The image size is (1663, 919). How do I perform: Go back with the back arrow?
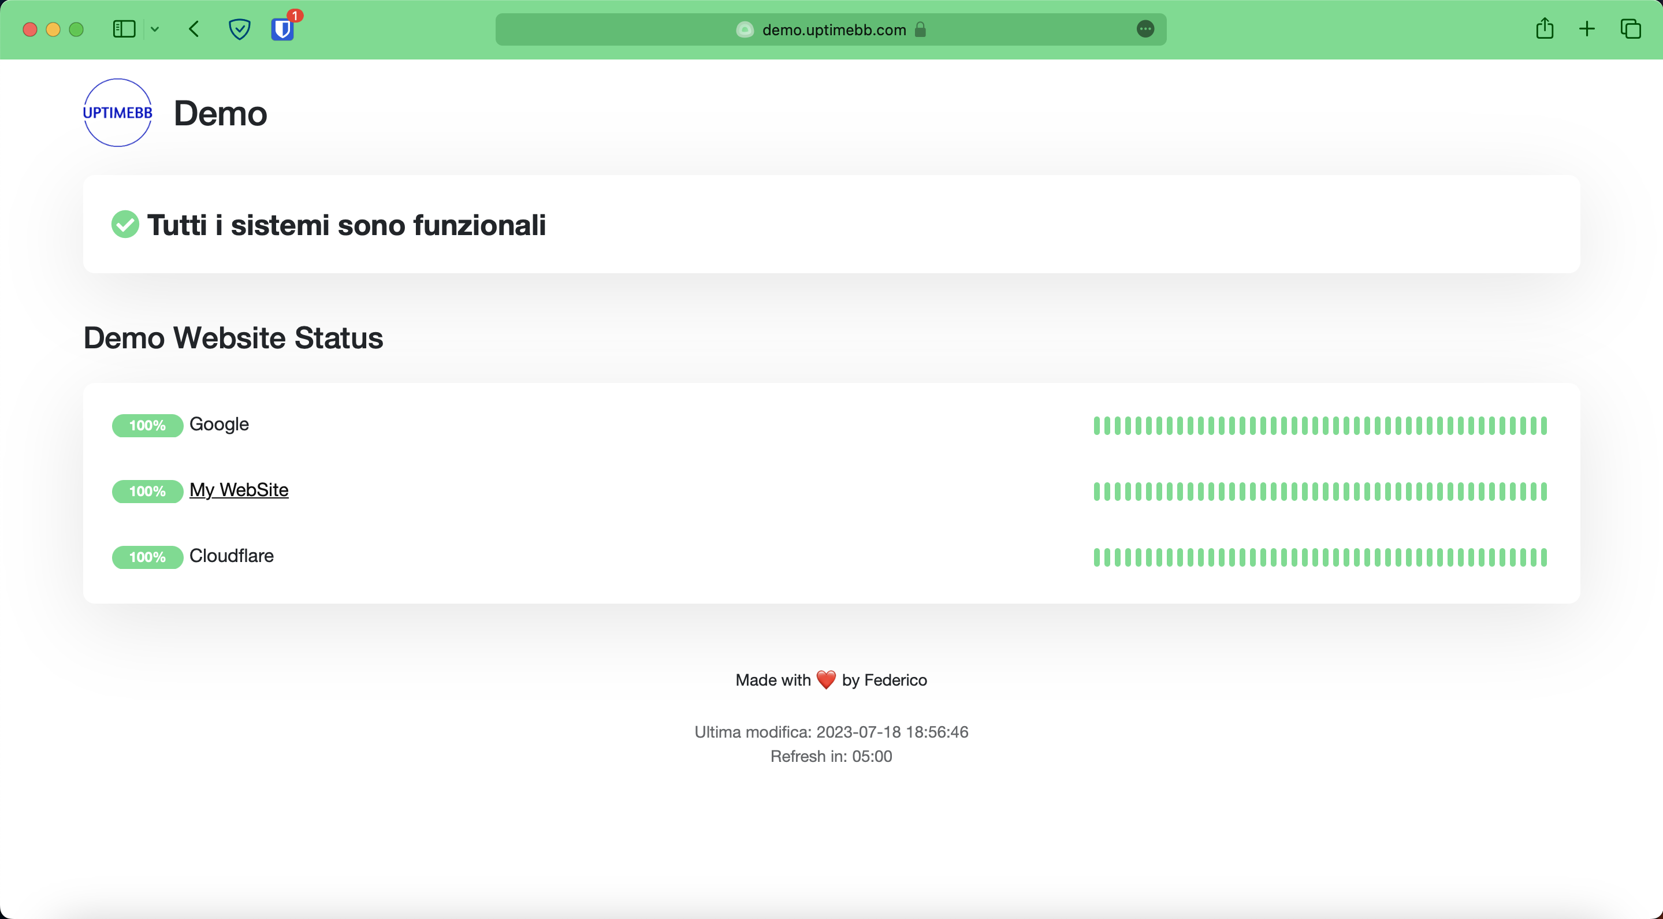[194, 29]
